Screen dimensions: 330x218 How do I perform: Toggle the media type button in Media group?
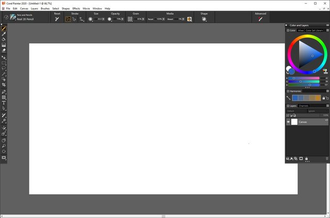click(x=189, y=19)
